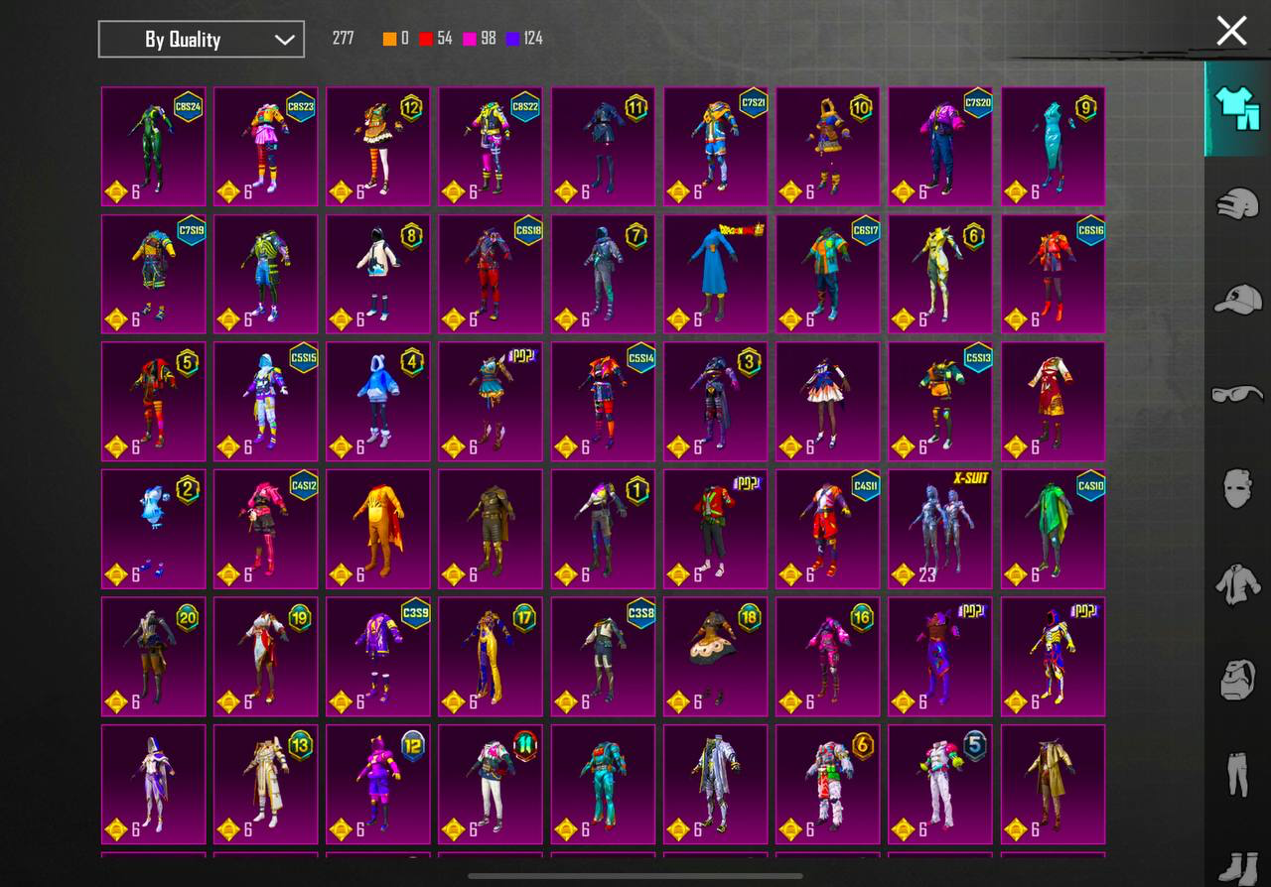
Task: Select the yellow outfit badged 17
Action: coord(491,657)
